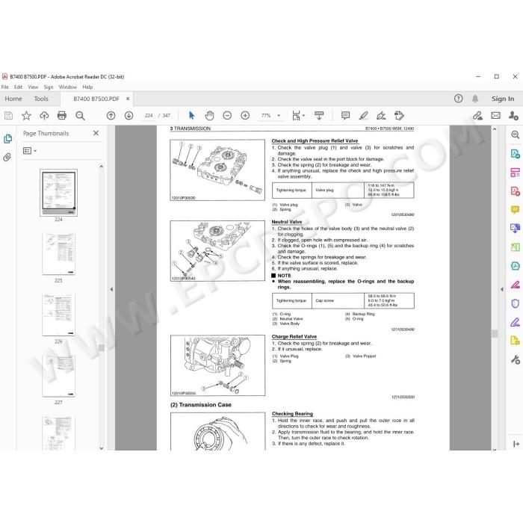The image size is (523, 523).
Task: Go to the previous page arrow
Action: pyautogui.click(x=111, y=116)
